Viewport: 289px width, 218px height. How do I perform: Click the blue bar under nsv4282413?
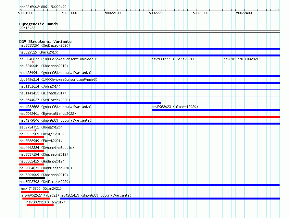coord(170,199)
